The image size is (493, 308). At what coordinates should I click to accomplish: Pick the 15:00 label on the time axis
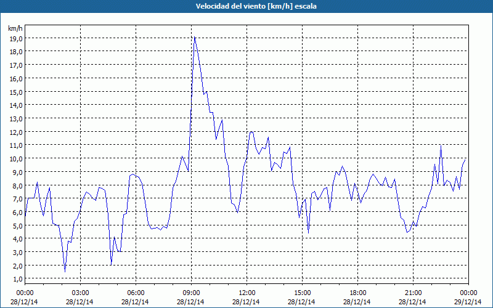click(302, 293)
